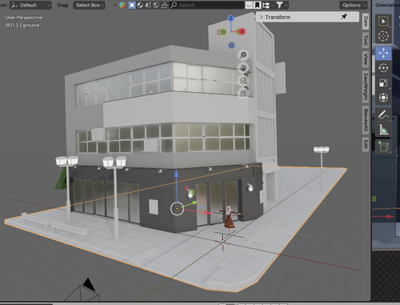
Task: Click the hand pan view icon
Action: (x=243, y=68)
